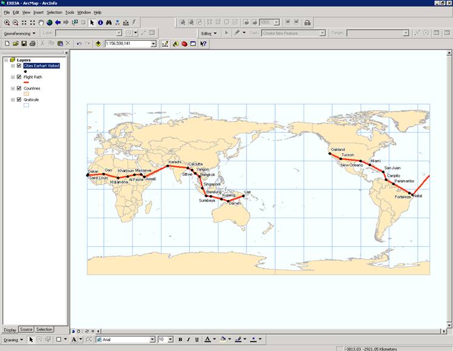Uncheck the Flight Path layer
The image size is (453, 351).
19,77
